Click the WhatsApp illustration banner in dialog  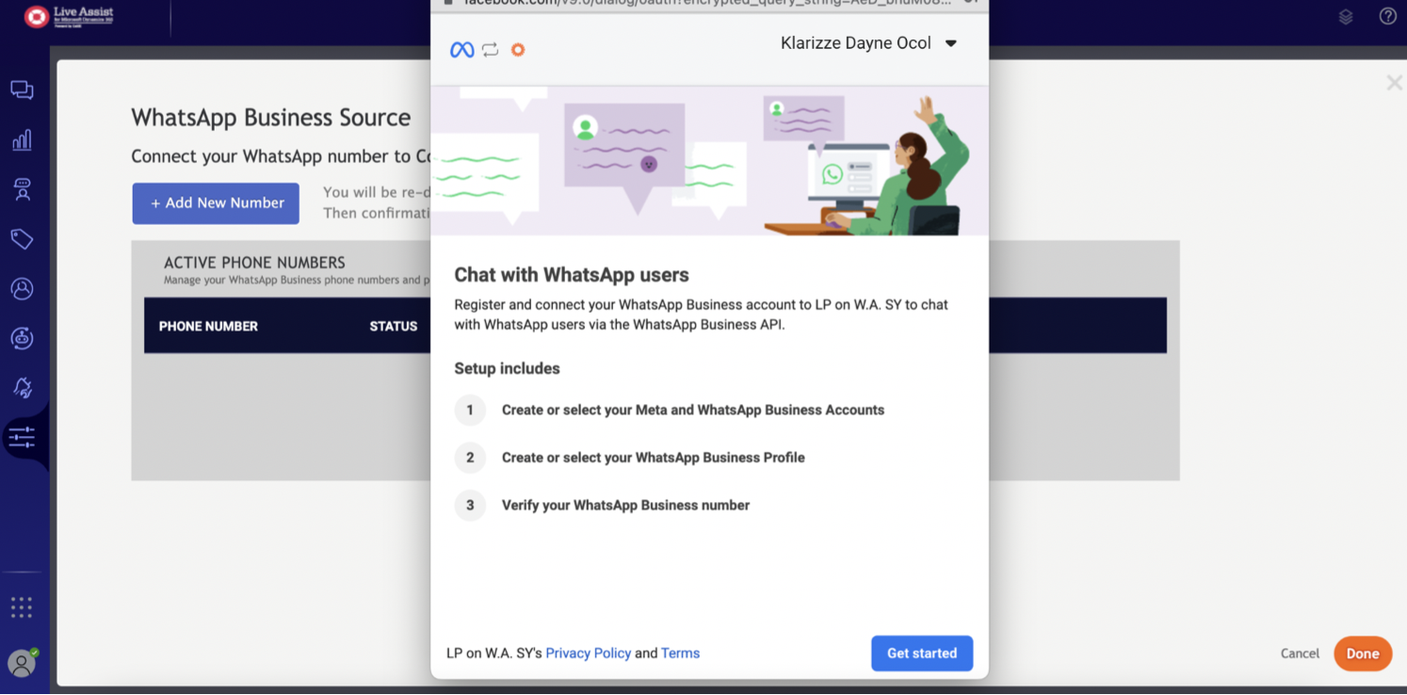[709, 160]
